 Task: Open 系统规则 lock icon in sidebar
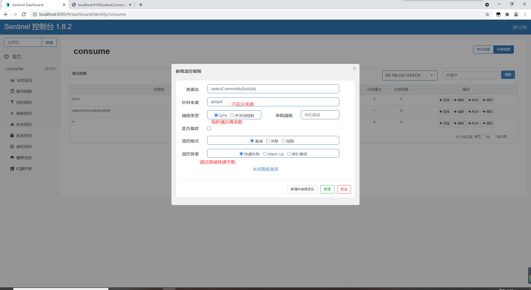[12, 135]
